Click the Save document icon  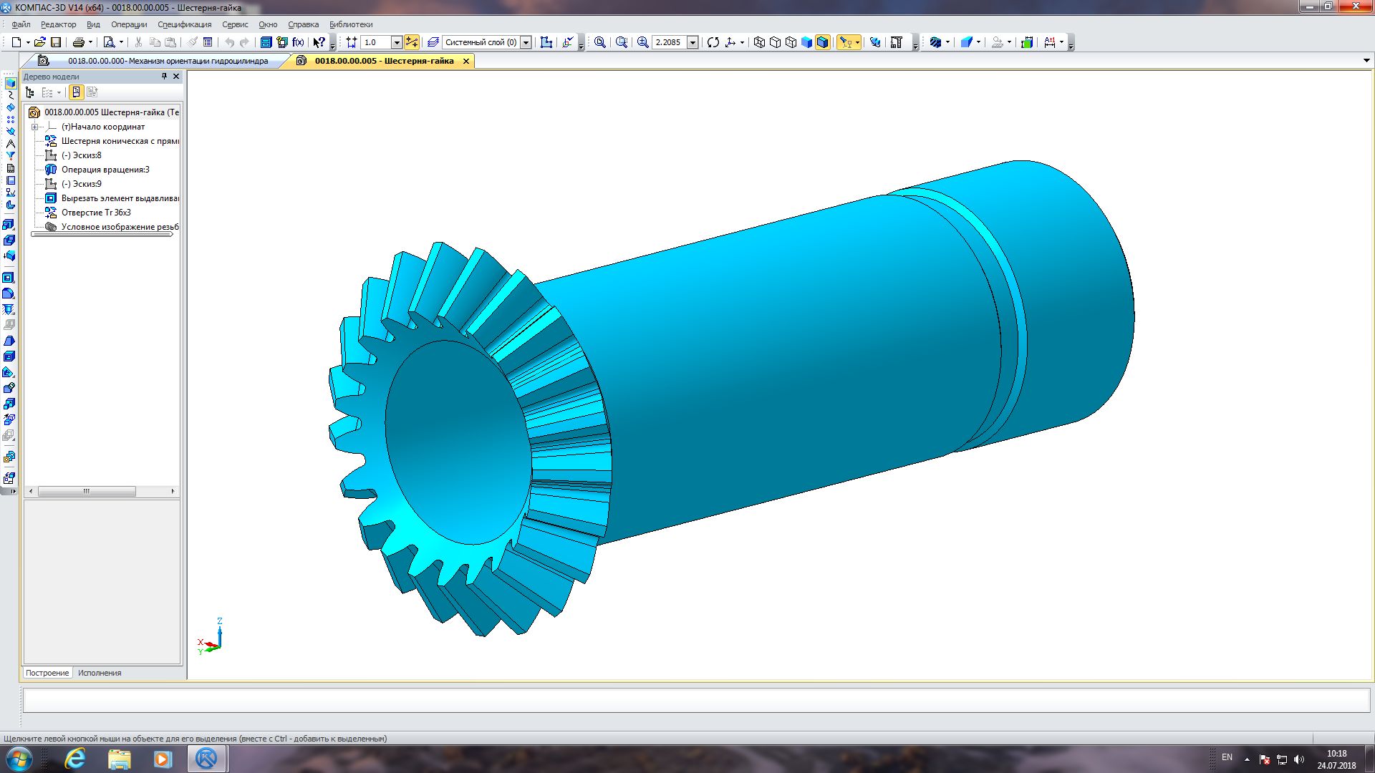pos(56,43)
